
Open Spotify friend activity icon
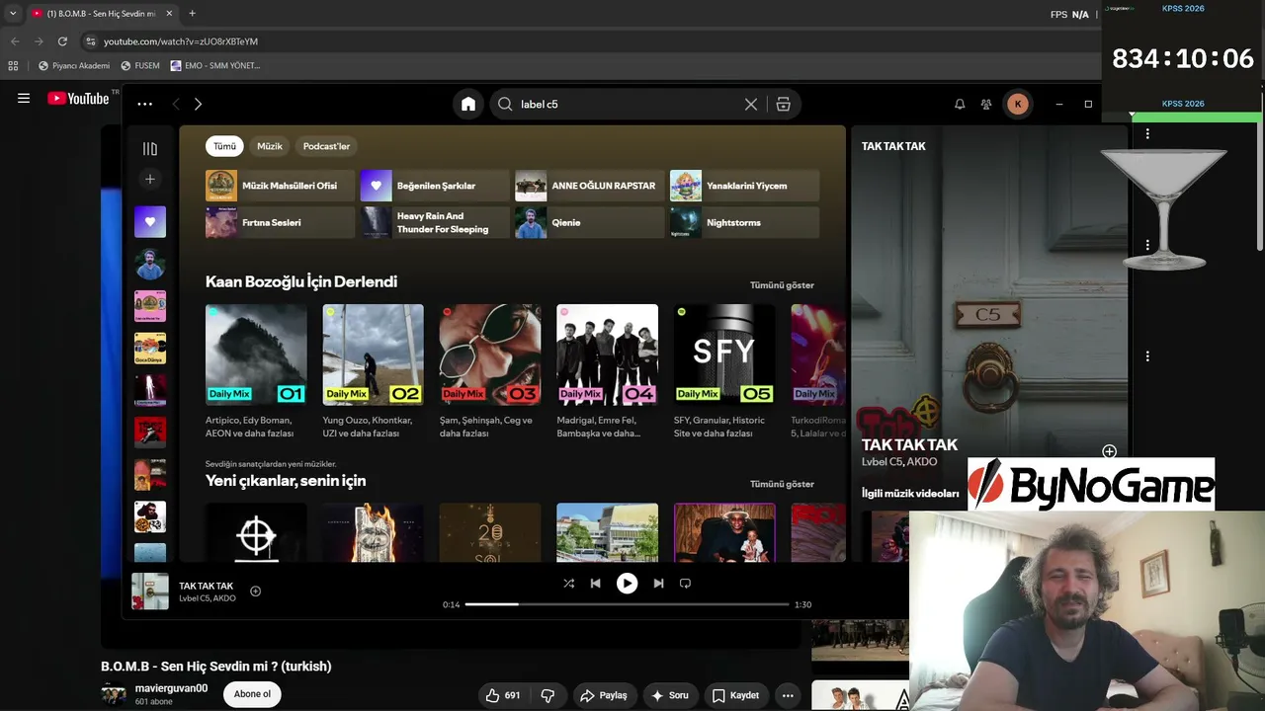[x=986, y=104]
